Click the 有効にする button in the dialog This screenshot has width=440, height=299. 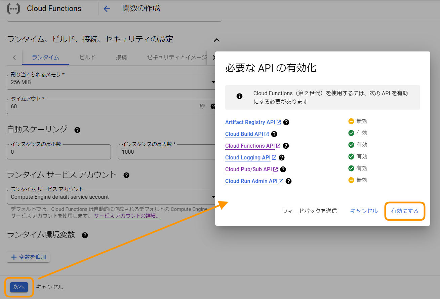[x=405, y=211]
